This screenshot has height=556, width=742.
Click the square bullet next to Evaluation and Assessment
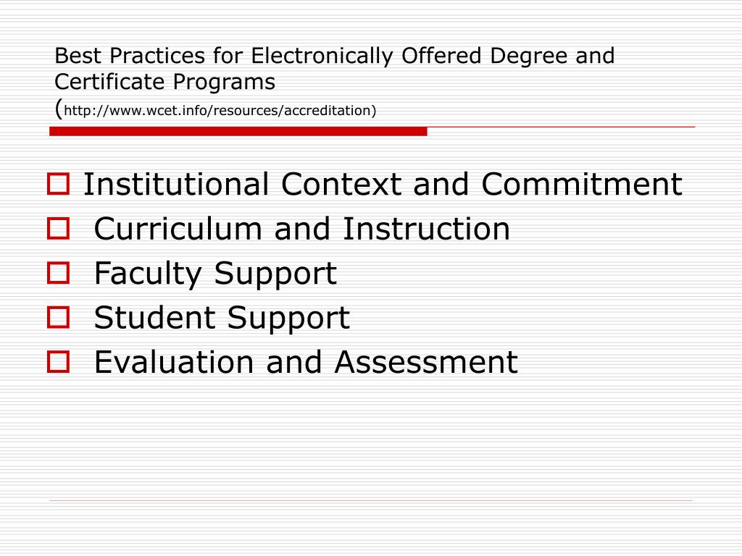point(58,362)
